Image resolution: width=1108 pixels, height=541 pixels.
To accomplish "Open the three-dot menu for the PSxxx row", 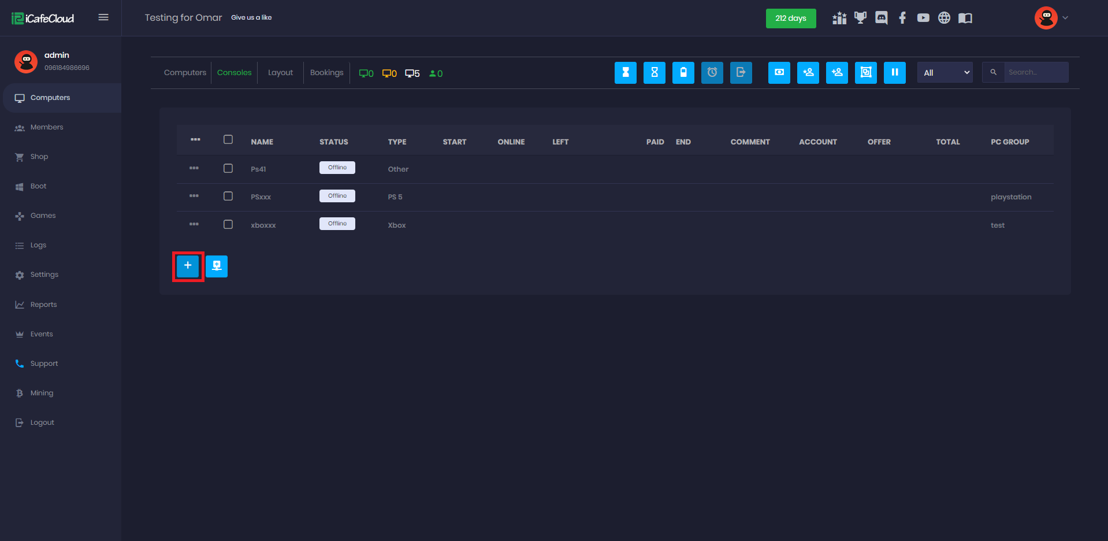I will [194, 196].
